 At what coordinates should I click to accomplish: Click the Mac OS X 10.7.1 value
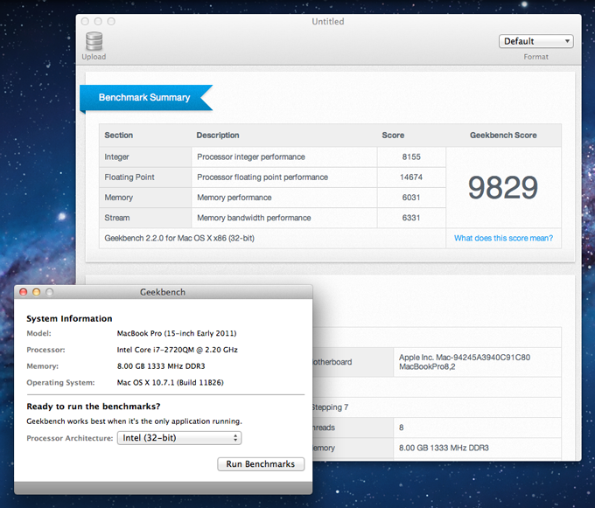(x=170, y=382)
